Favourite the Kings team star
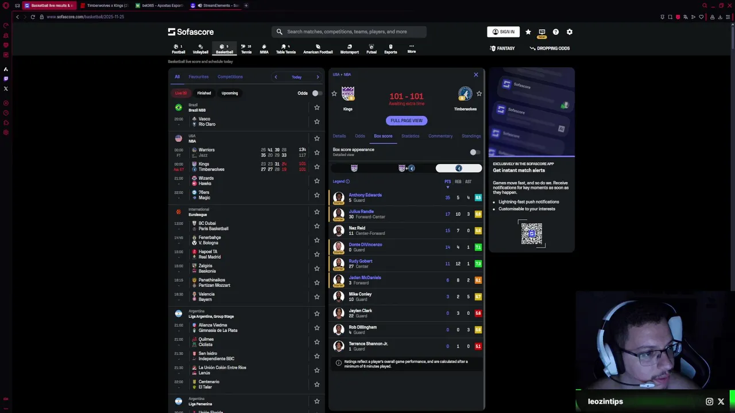Viewport: 735px width, 413px height. pyautogui.click(x=334, y=93)
